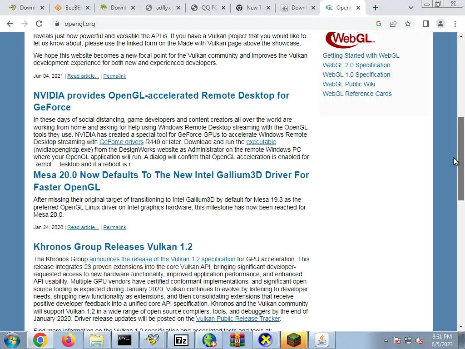Follow the executable link in NVIDIA article
Viewport: 465px width, 349px height.
tap(261, 142)
